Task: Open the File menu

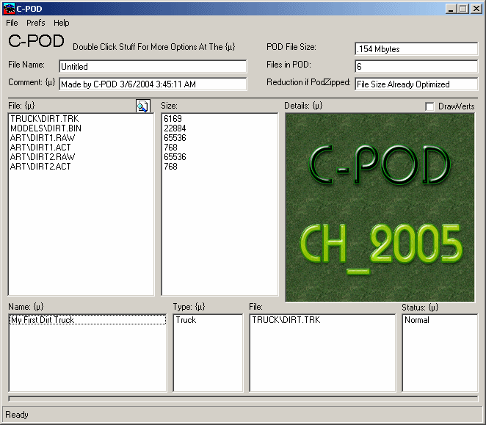Action: [12, 23]
